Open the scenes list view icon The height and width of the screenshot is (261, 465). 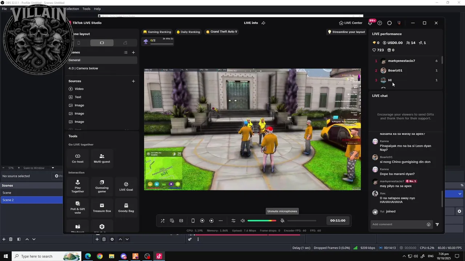click(x=126, y=52)
